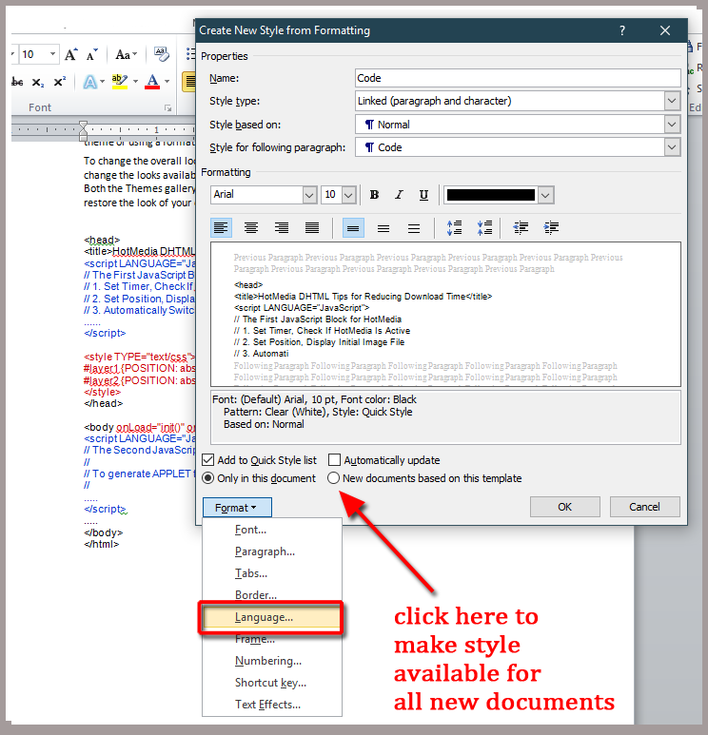
Task: Decrease paragraph spacing icon
Action: 484,228
